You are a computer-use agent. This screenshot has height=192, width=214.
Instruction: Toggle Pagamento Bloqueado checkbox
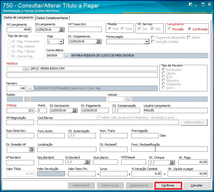(153, 38)
